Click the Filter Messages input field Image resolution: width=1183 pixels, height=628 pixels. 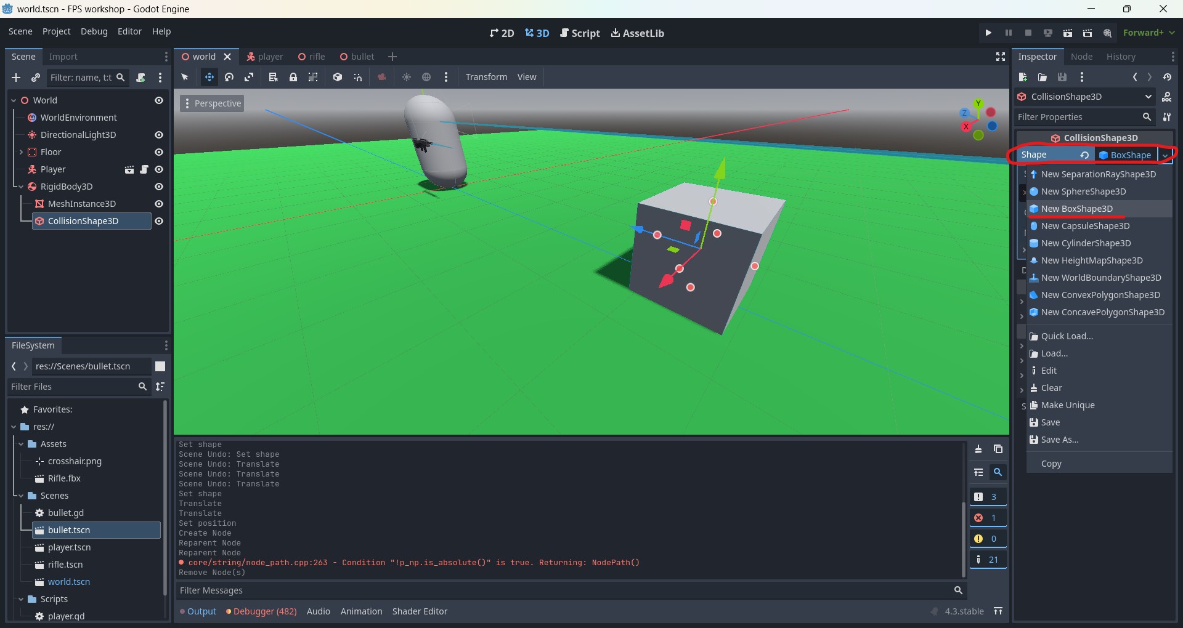(x=564, y=590)
